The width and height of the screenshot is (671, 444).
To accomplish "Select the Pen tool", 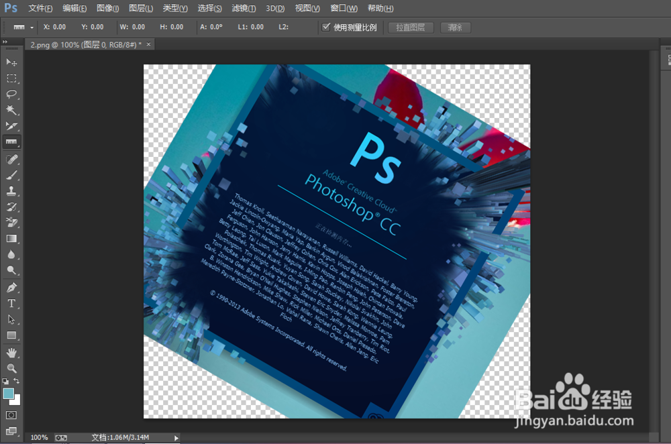I will (x=11, y=288).
